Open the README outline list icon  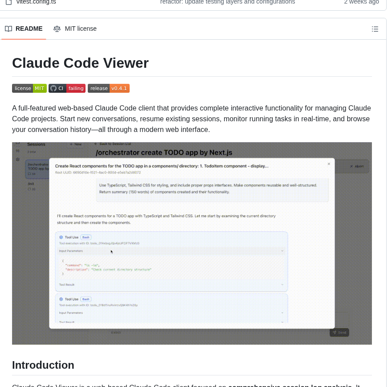tap(375, 29)
